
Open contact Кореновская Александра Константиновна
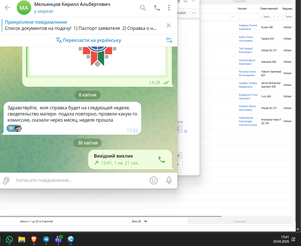pyautogui.click(x=248, y=121)
